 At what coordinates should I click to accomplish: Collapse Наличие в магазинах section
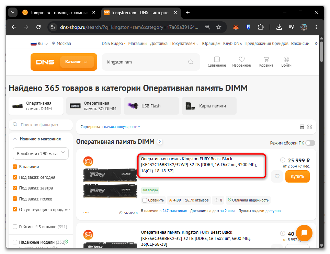pyautogui.click(x=15, y=139)
